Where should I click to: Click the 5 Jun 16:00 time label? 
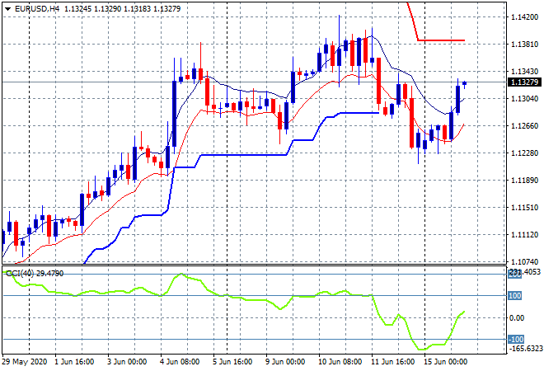click(232, 362)
